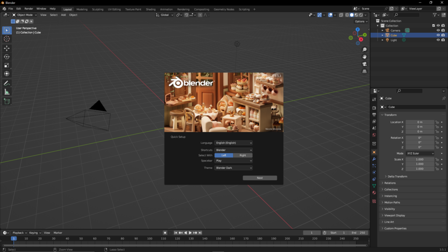Open the World properties tab icon

click(x=374, y=135)
